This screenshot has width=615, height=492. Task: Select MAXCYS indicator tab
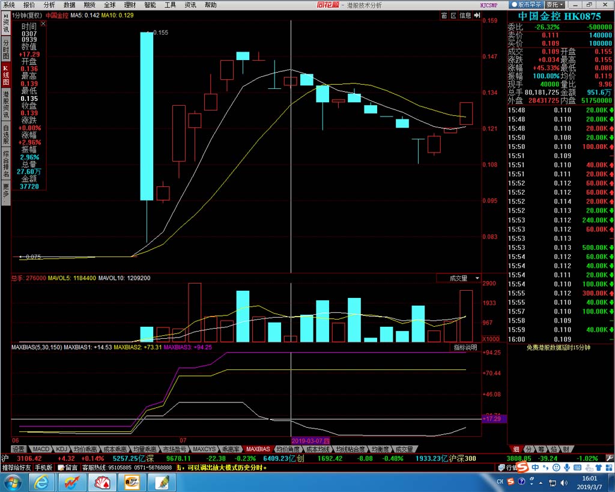point(204,449)
